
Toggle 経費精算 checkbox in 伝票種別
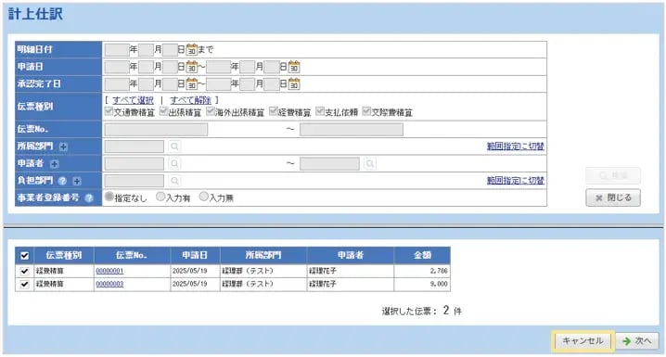[274, 111]
